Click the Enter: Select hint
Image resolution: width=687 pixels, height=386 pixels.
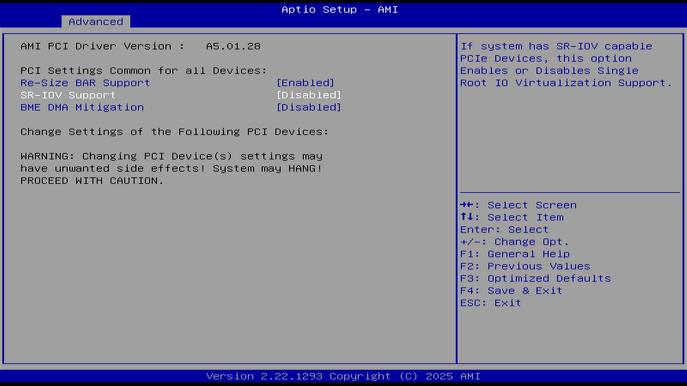504,229
